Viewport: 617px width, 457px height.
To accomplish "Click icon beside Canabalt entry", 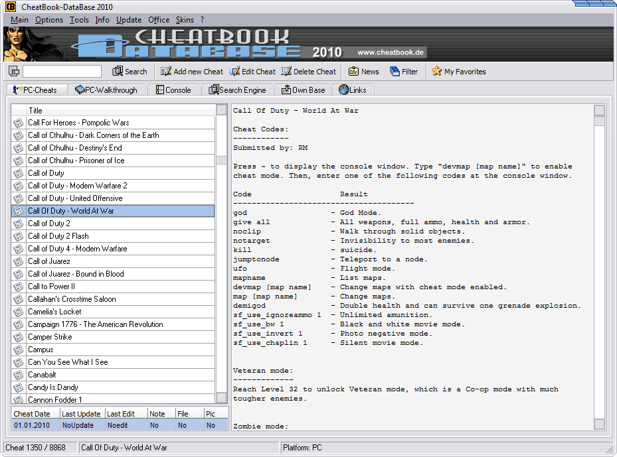I will click(x=18, y=375).
